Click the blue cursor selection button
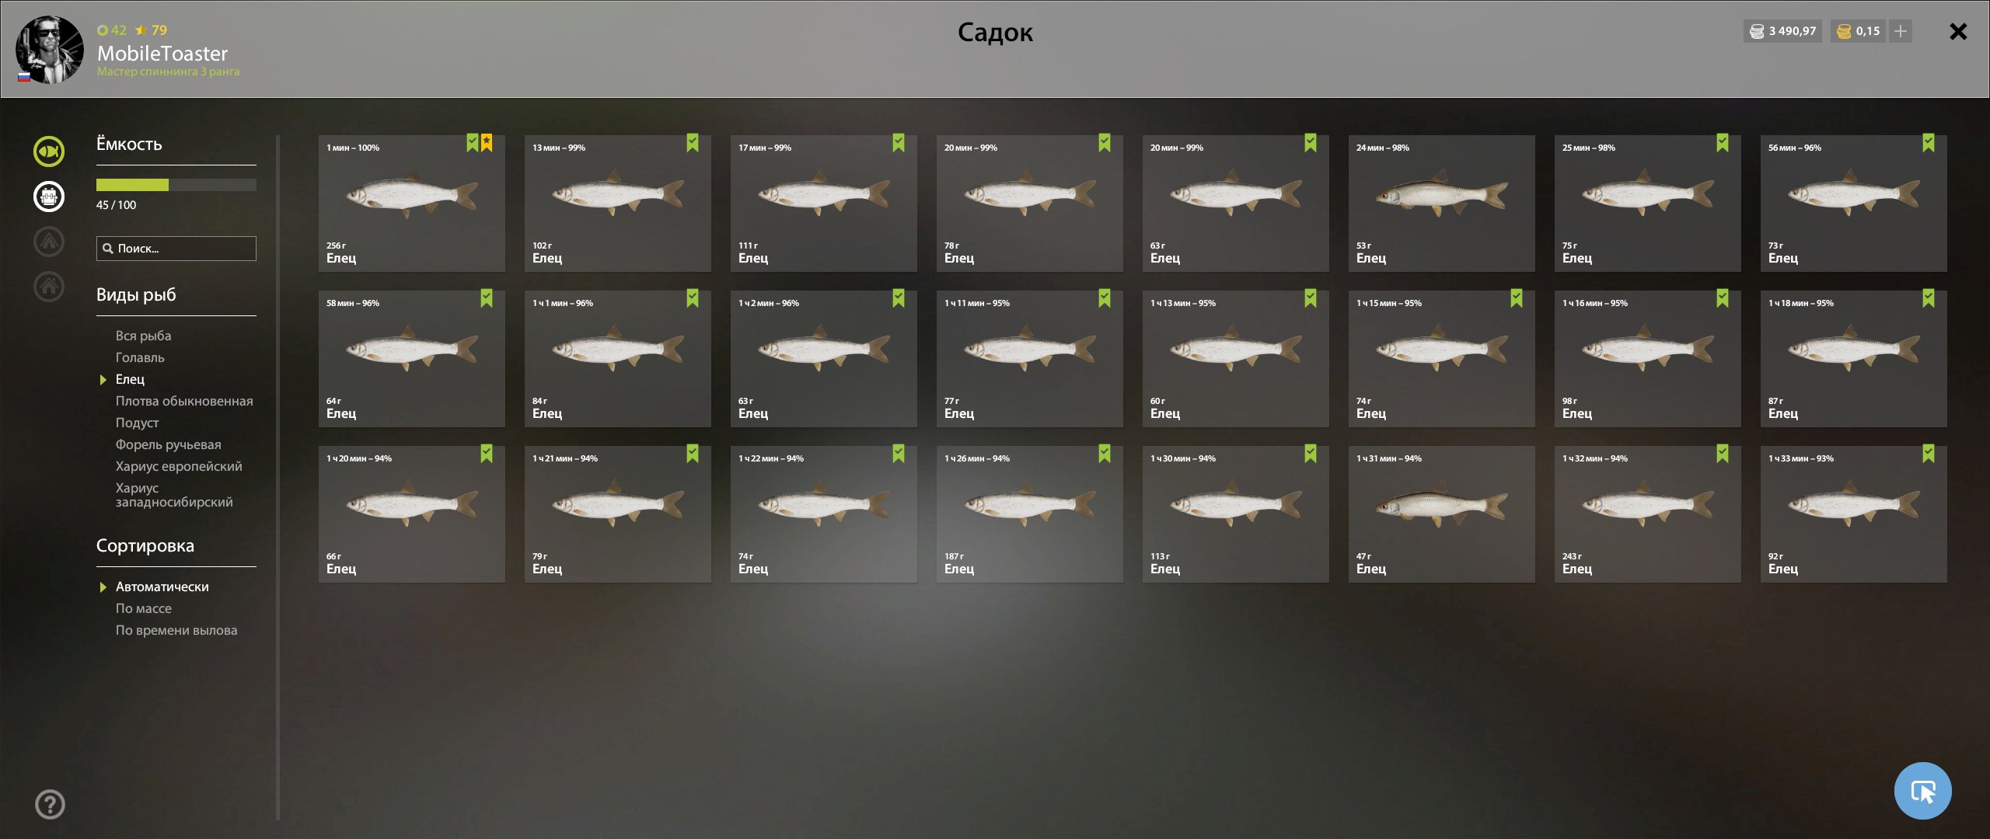The width and height of the screenshot is (1990, 839). pos(1922,791)
